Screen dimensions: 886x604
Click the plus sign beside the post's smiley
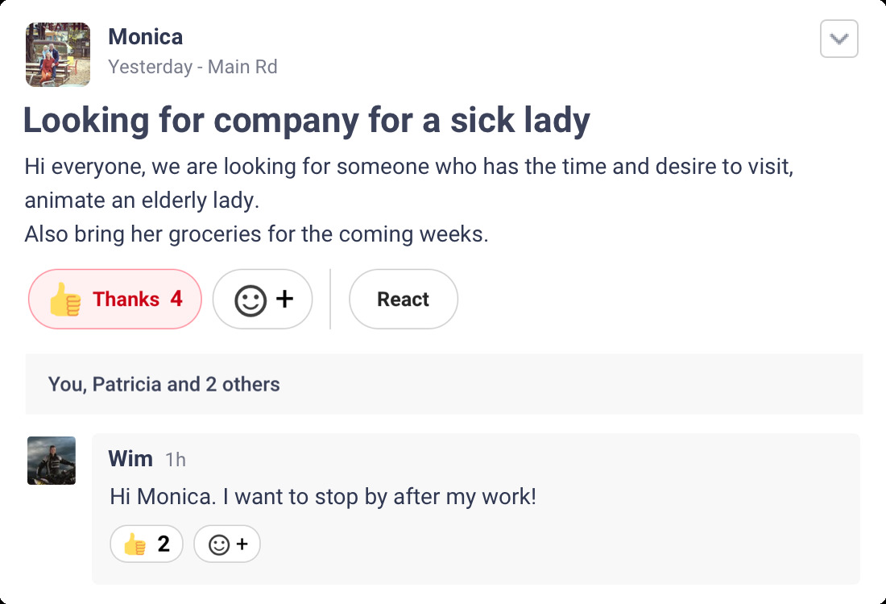pyautogui.click(x=284, y=300)
